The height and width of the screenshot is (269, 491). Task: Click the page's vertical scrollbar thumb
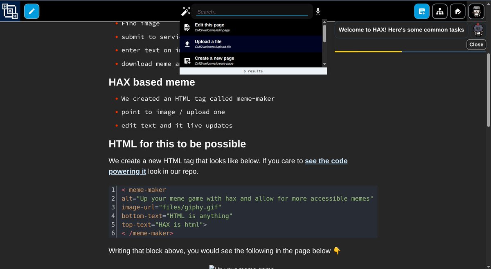[x=488, y=89]
